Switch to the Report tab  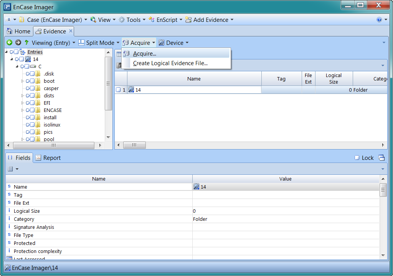pyautogui.click(x=48, y=158)
